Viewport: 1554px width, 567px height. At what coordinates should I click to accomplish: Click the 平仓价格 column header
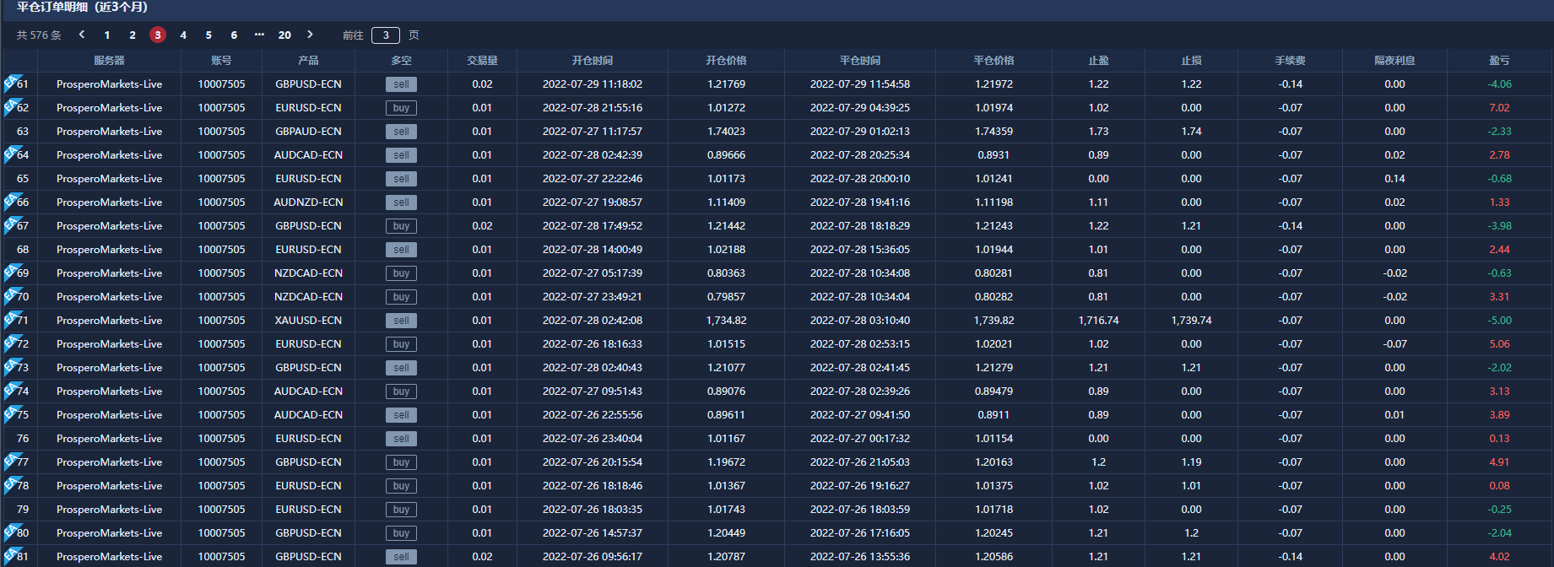pos(994,61)
